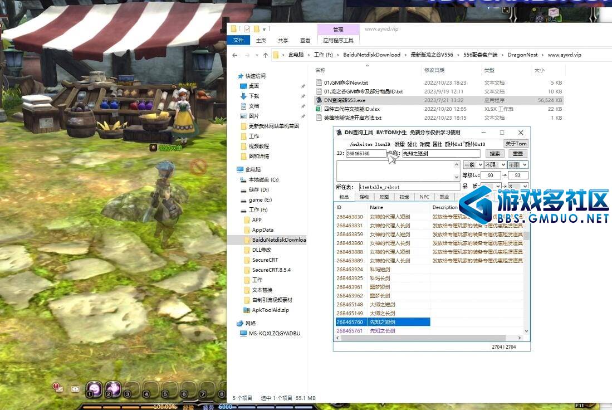Unpin 桌面 using its pin icon
612x410 pixels.
303,86
